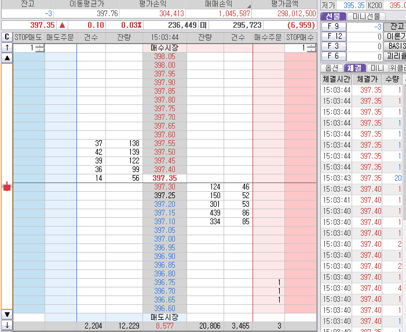The image size is (406, 332).
Task: Open the 옵션 tab
Action: click(332, 68)
